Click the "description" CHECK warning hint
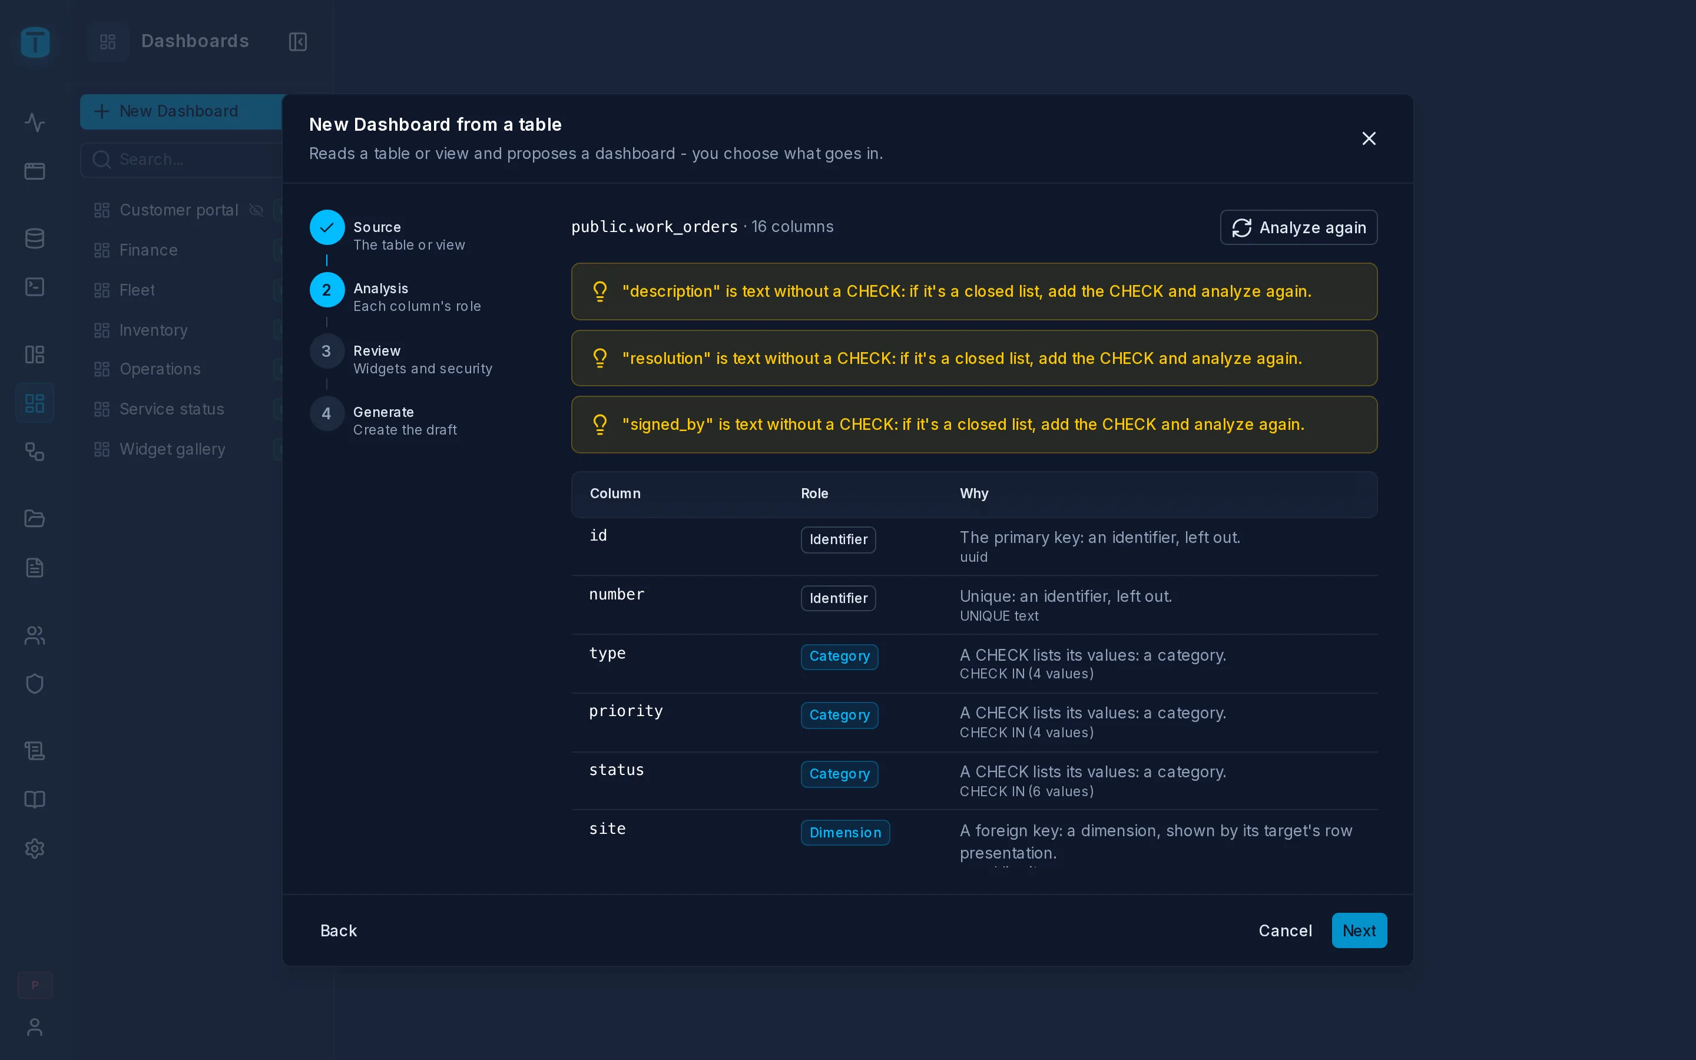 pyautogui.click(x=974, y=291)
